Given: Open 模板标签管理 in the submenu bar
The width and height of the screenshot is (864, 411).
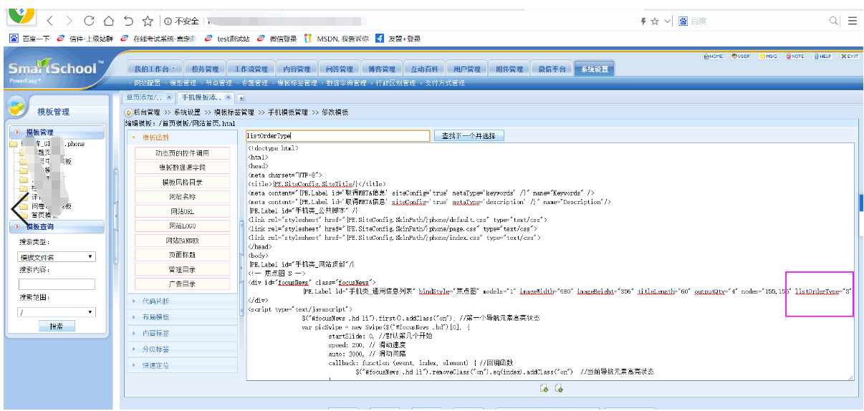Looking at the screenshot, I should pyautogui.click(x=297, y=84).
